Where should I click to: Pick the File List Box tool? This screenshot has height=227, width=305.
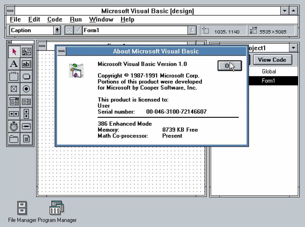[x=26, y=139]
